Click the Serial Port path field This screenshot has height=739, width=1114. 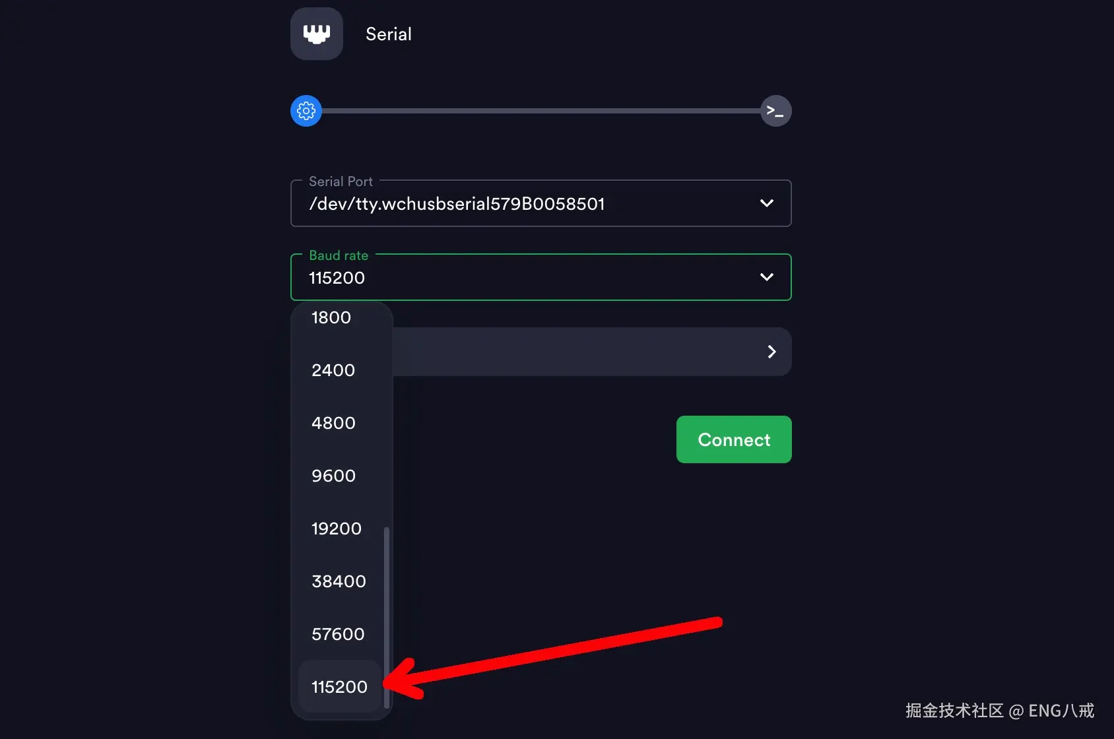point(457,204)
